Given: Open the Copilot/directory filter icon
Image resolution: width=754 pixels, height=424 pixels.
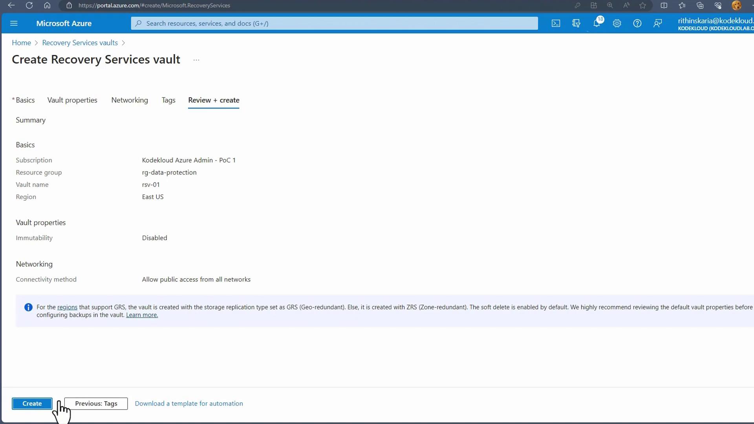Looking at the screenshot, I should [x=576, y=24].
